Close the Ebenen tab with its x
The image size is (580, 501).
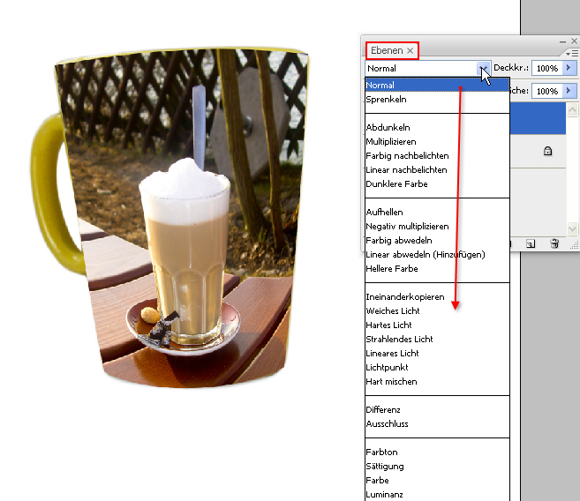tap(410, 51)
